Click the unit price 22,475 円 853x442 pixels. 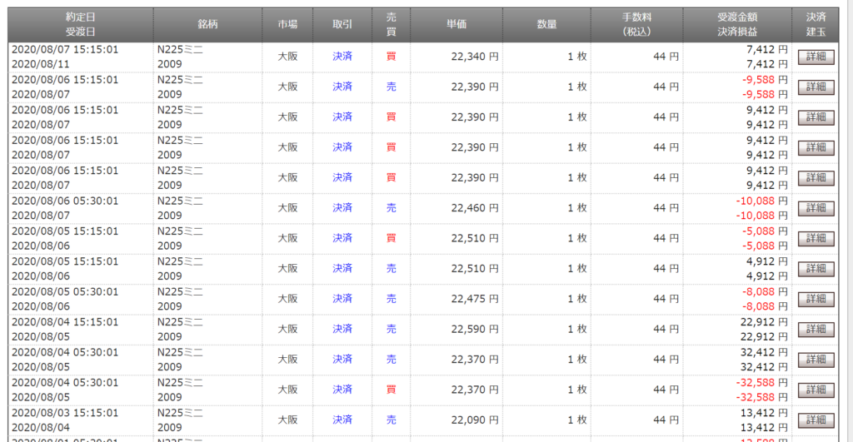point(474,299)
